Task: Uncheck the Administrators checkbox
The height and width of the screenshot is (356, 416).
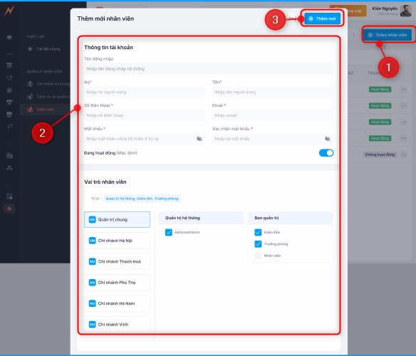Action: click(x=169, y=232)
